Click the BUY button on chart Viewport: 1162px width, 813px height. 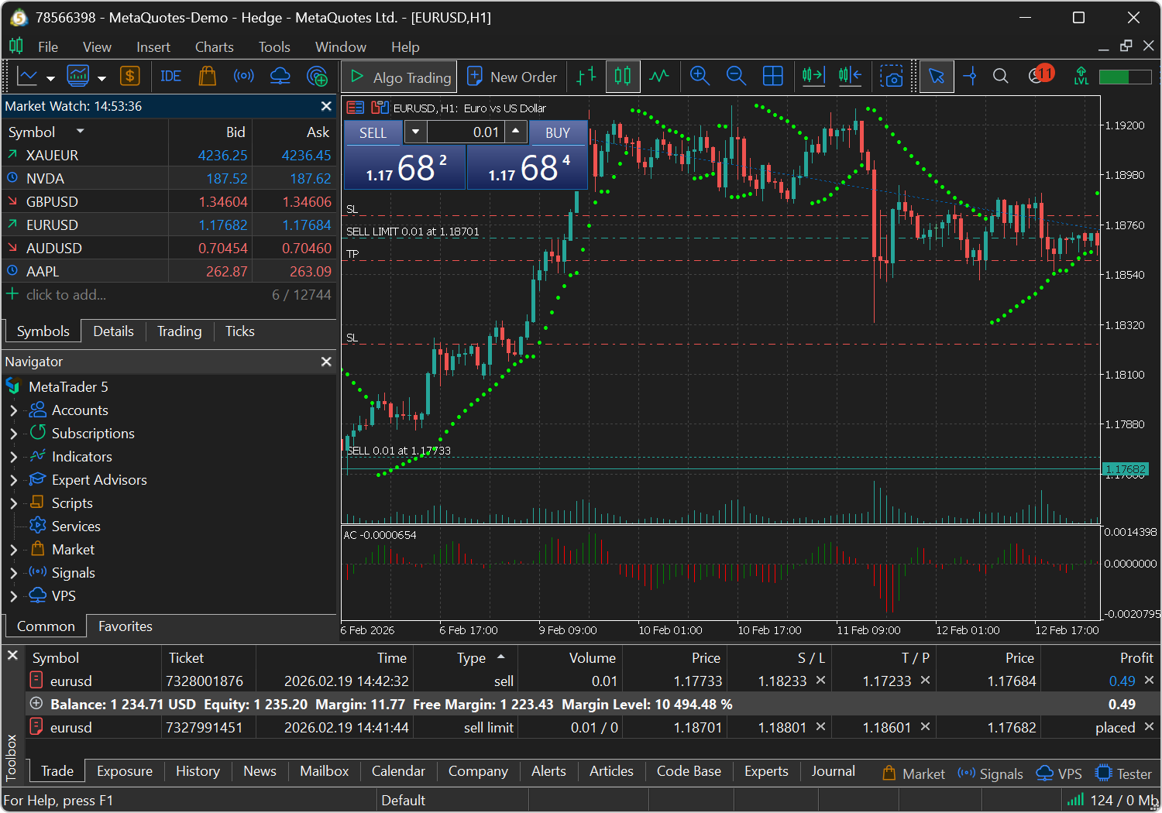pos(558,132)
